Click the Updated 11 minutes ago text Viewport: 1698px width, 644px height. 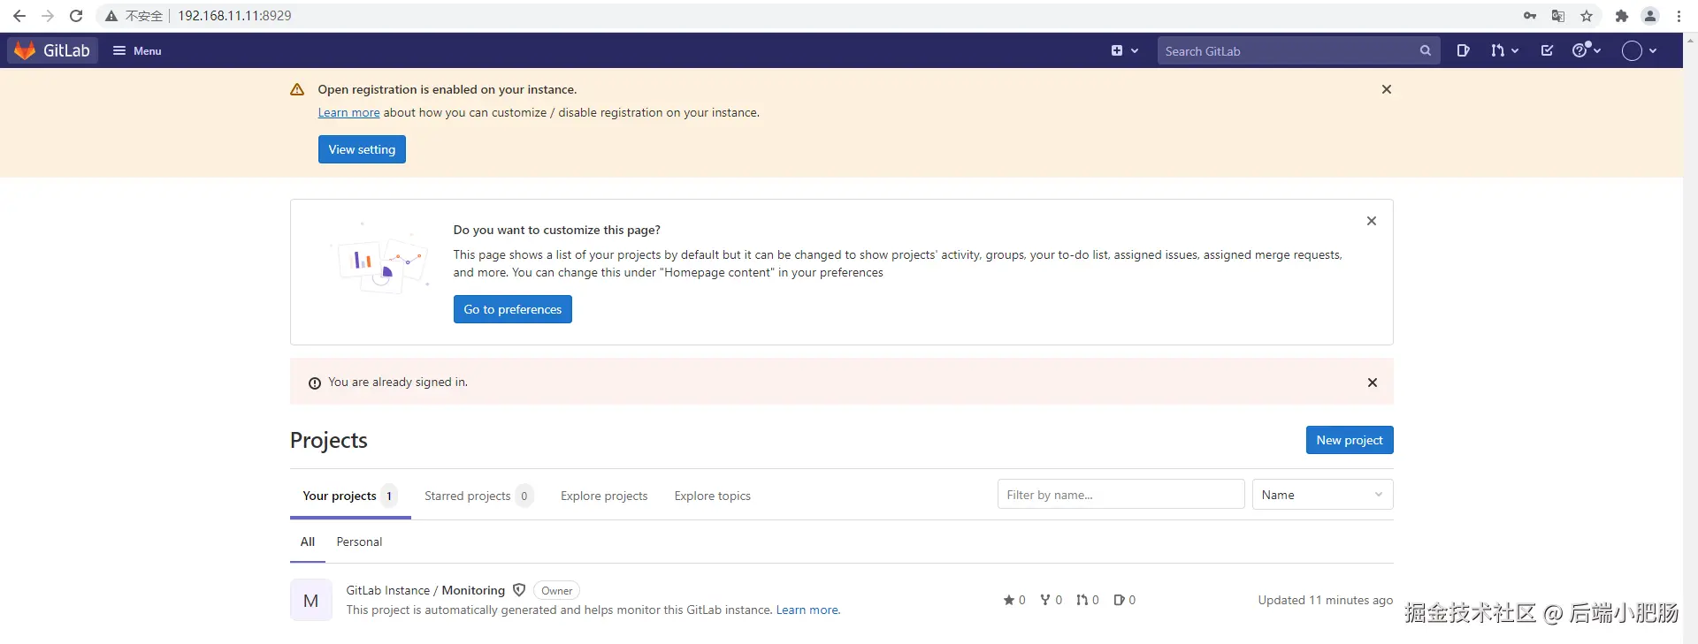(1326, 600)
